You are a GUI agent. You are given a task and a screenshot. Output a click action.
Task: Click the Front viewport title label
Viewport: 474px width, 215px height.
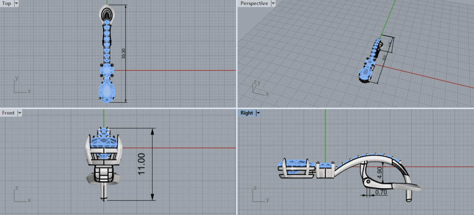click(x=8, y=113)
